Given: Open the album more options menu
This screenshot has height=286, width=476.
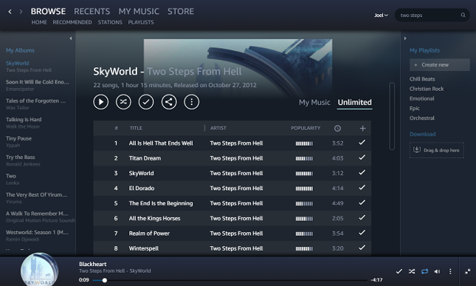Looking at the screenshot, I should point(192,102).
